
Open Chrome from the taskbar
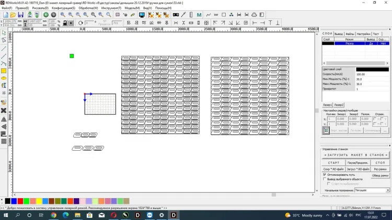53,215
